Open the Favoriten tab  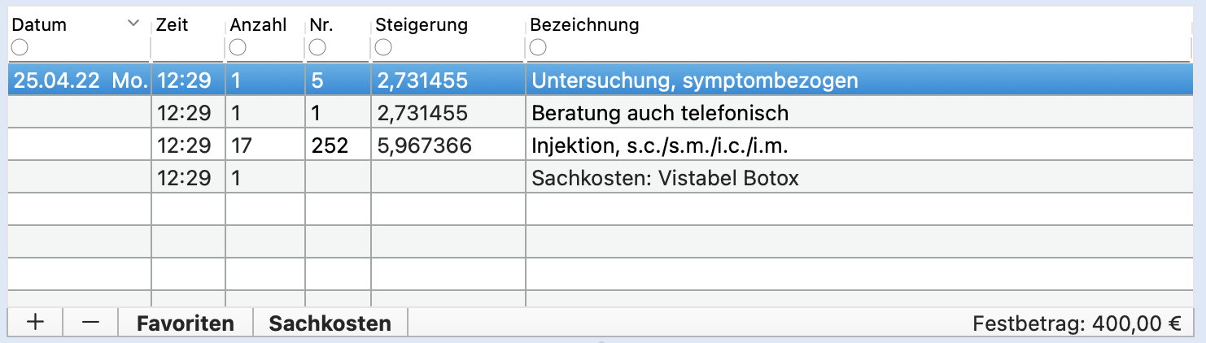[186, 323]
